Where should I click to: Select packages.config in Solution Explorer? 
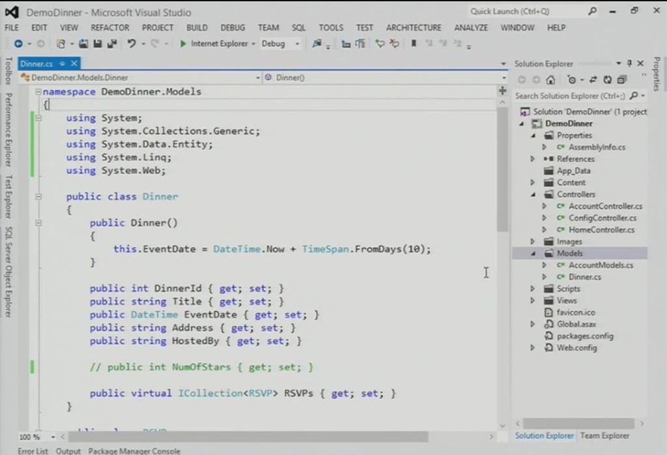[x=585, y=336]
